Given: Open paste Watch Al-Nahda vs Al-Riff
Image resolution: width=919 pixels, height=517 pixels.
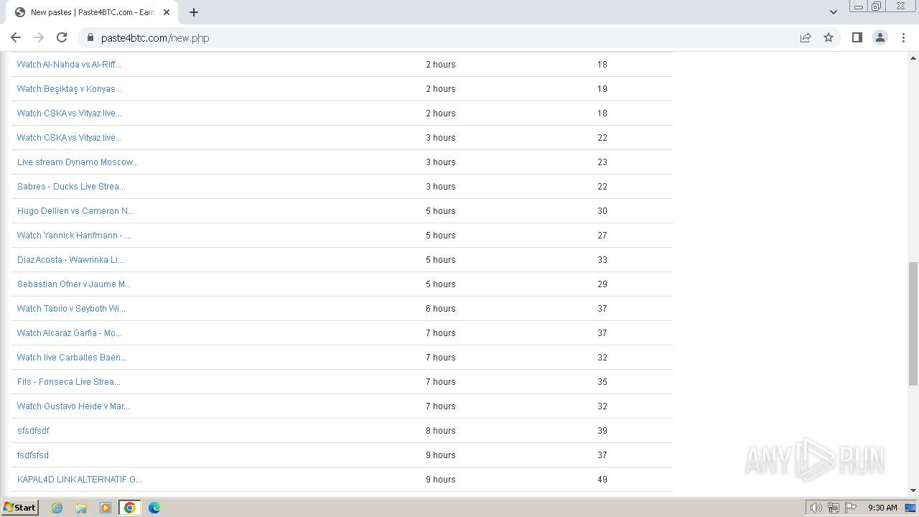Looking at the screenshot, I should [69, 65].
